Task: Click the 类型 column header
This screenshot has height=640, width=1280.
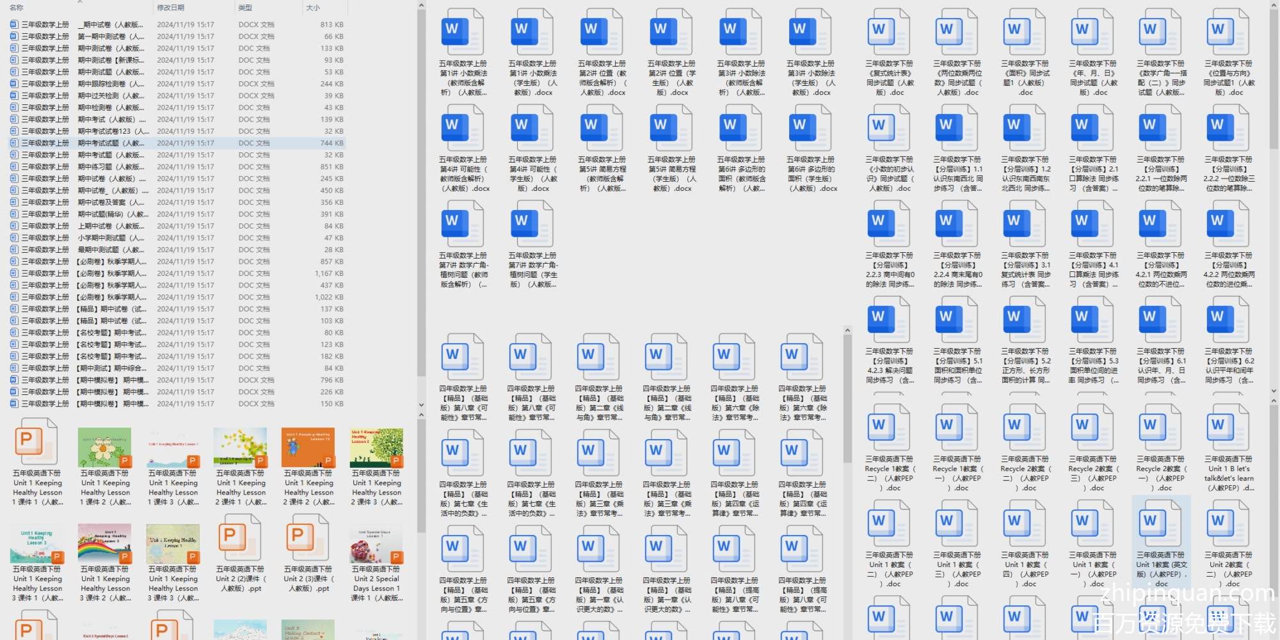Action: [x=245, y=8]
